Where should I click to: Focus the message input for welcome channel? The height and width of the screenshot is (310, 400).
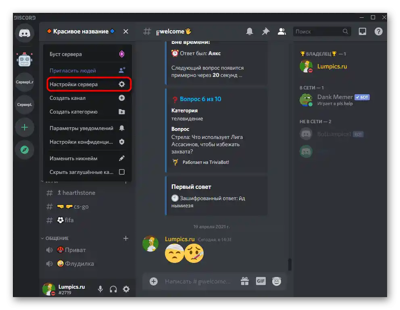tap(198, 281)
